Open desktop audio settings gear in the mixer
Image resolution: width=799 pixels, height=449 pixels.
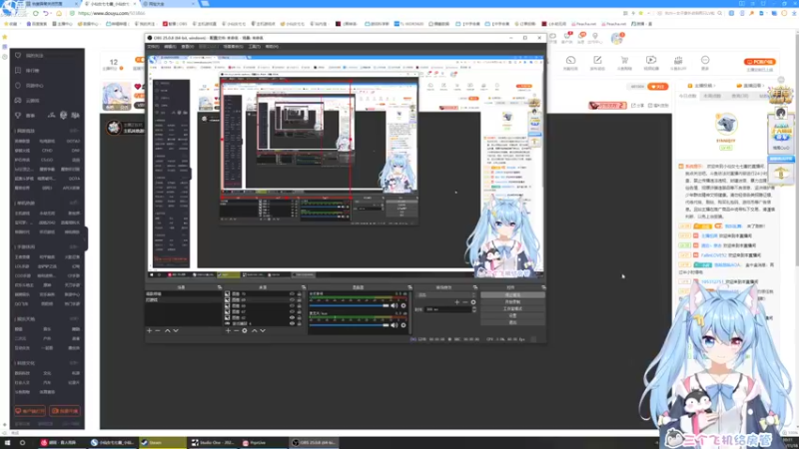click(403, 306)
